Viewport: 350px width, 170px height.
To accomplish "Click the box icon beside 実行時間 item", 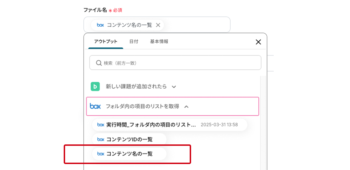I will (100, 124).
